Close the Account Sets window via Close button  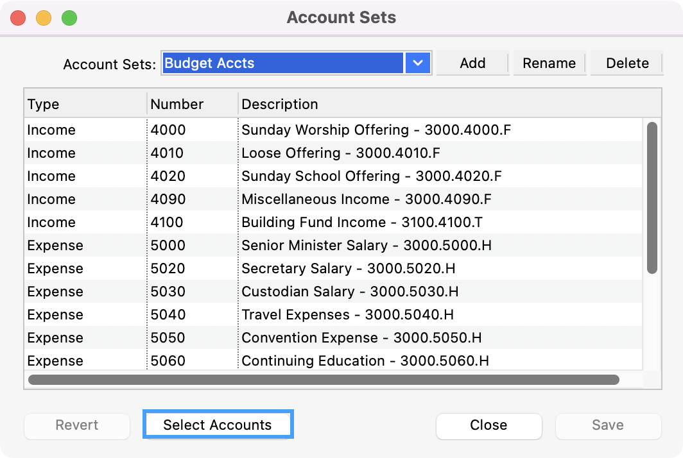point(488,425)
